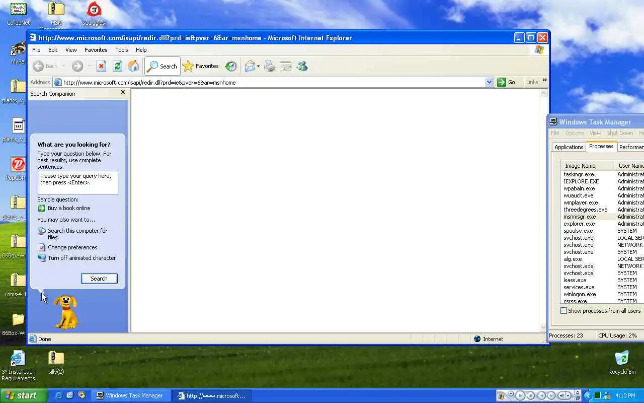
Task: Toggle the Search toolbar button
Action: pyautogui.click(x=162, y=66)
